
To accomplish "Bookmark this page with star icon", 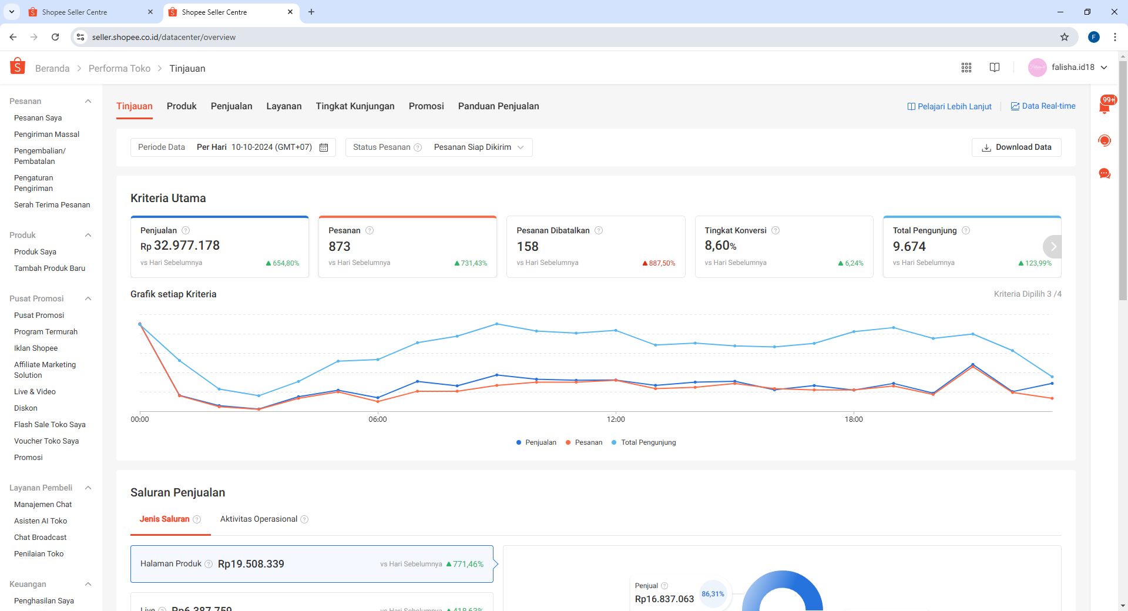I will (x=1065, y=37).
